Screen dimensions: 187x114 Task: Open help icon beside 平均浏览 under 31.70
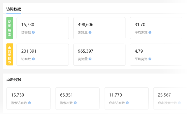point(150,32)
